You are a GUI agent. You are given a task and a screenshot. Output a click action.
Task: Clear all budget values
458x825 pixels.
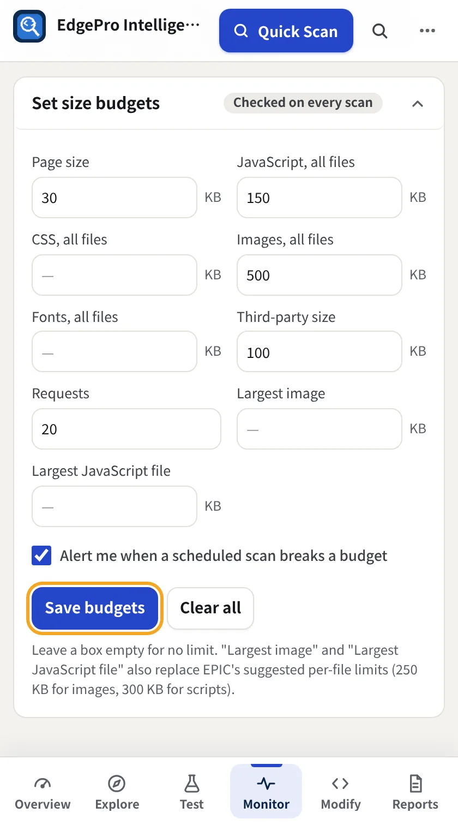pyautogui.click(x=210, y=608)
